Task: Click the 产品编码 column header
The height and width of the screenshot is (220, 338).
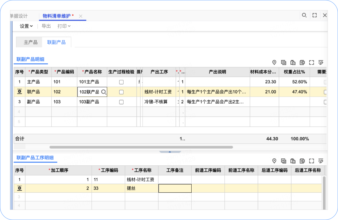Action: [64, 72]
